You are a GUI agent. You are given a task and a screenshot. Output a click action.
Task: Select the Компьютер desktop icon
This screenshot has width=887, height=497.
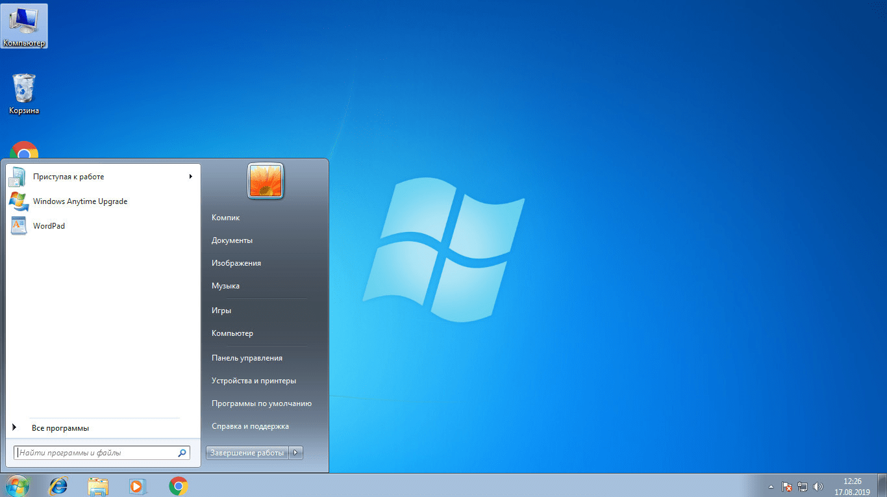pos(24,26)
